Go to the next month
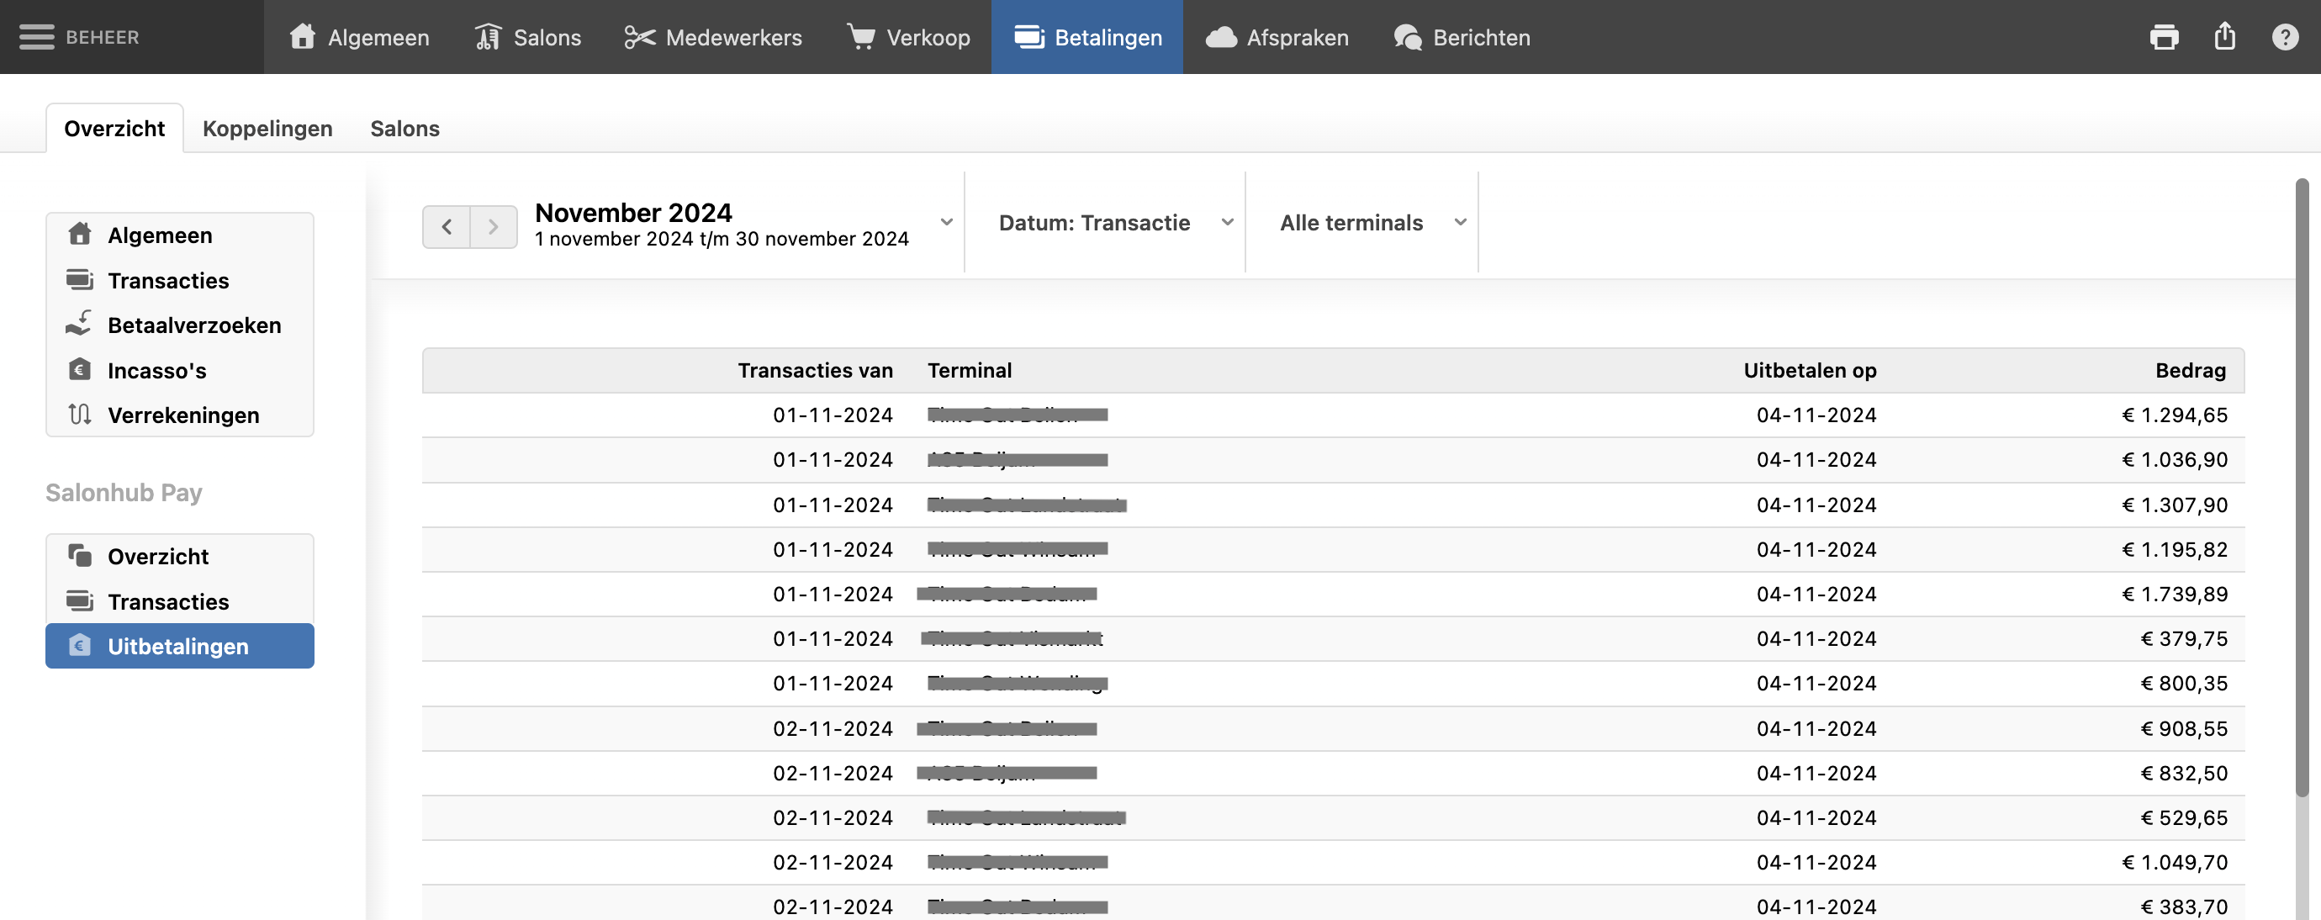2321x920 pixels. [x=493, y=227]
